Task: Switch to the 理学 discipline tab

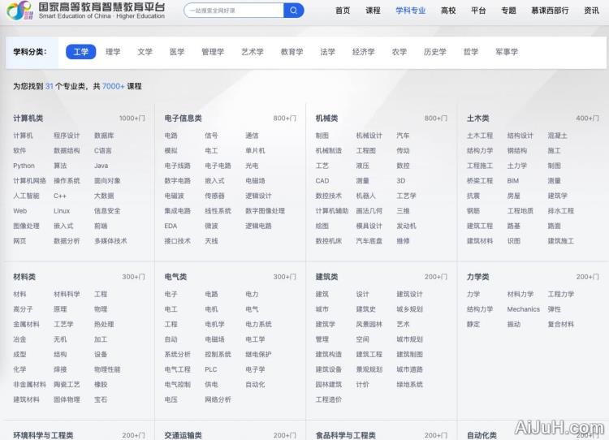Action: pyautogui.click(x=113, y=52)
